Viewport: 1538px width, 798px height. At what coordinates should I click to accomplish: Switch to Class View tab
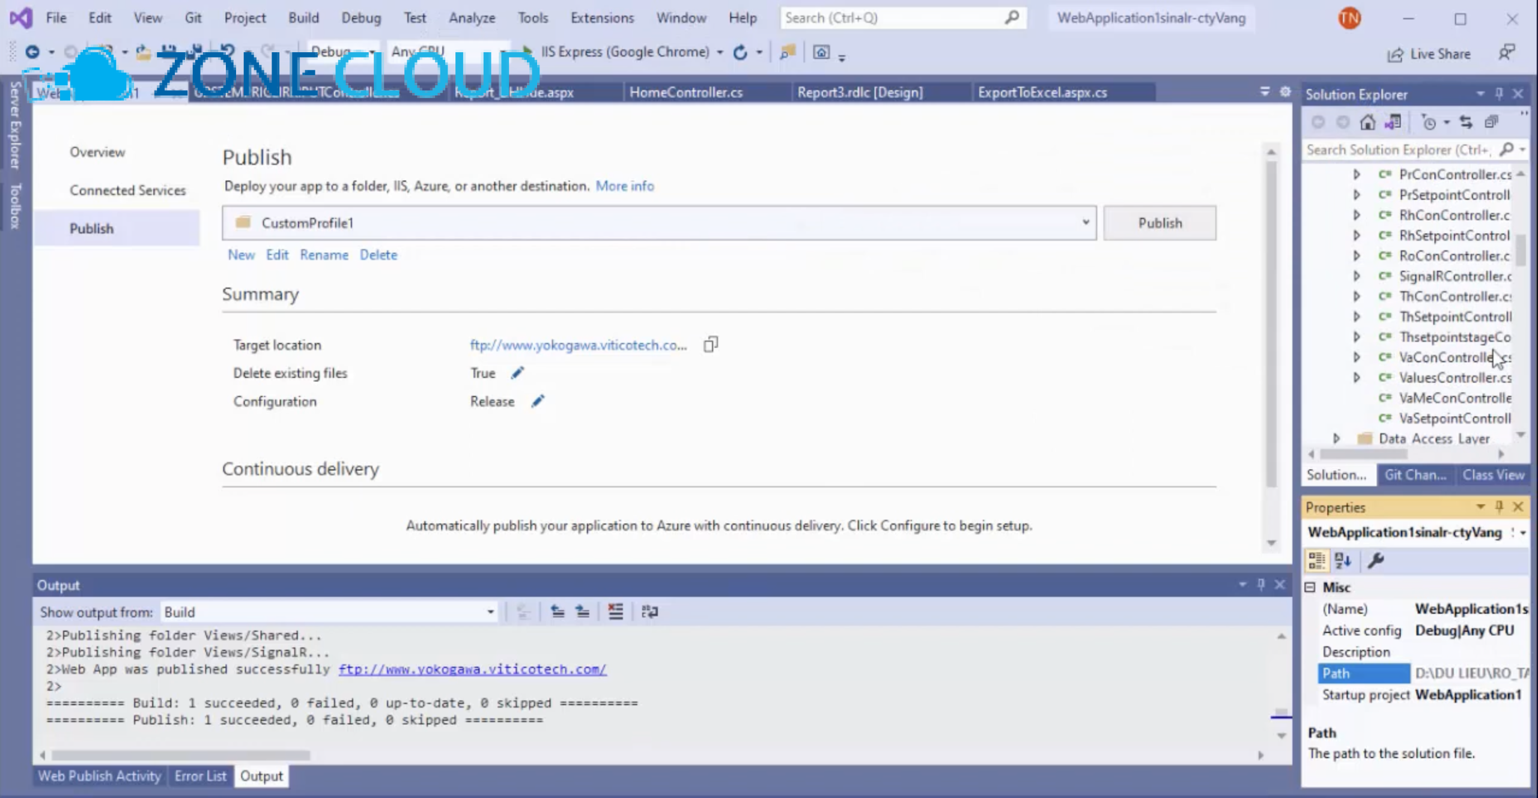click(x=1493, y=475)
